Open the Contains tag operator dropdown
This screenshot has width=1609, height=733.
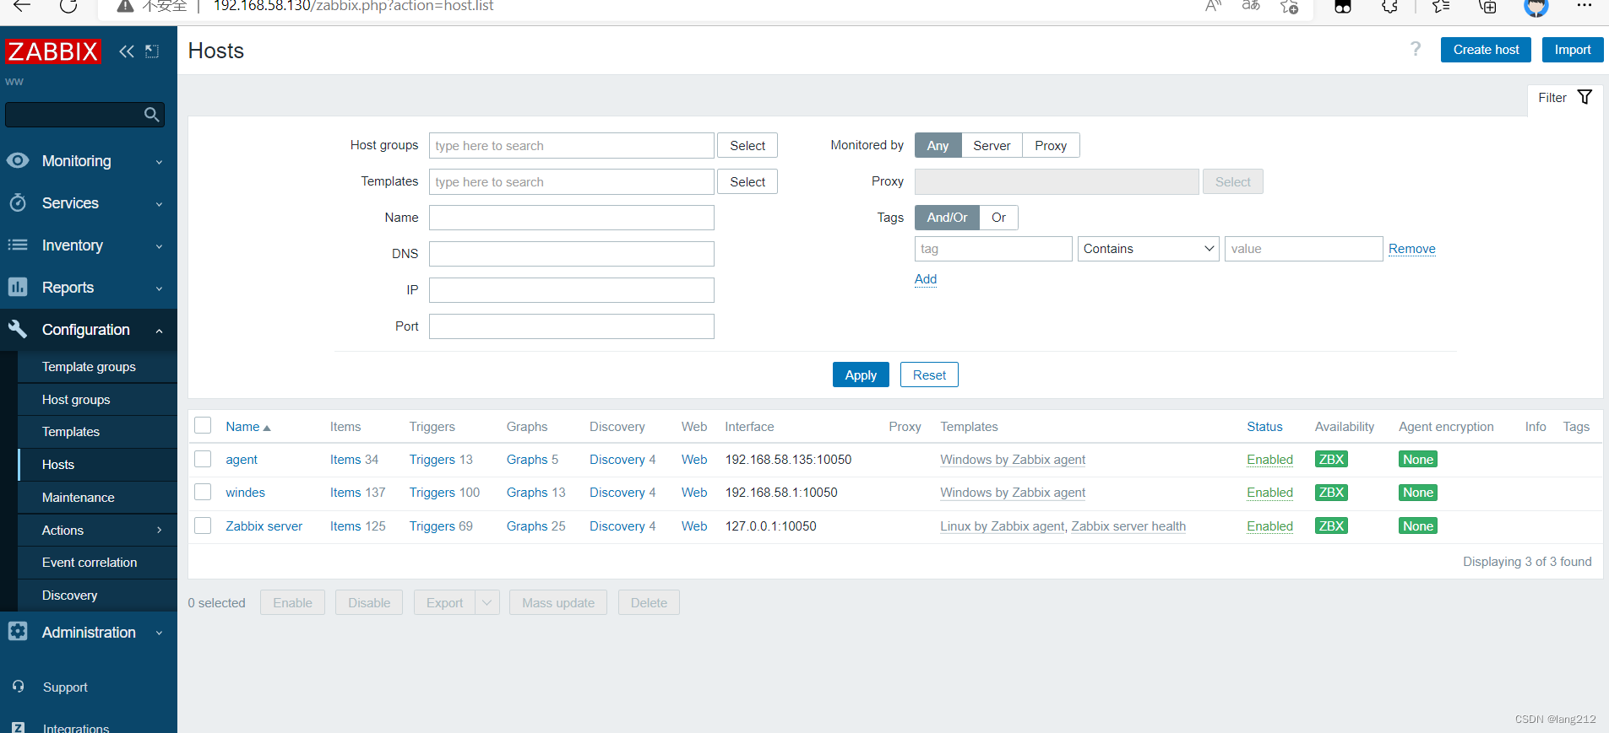coord(1148,249)
